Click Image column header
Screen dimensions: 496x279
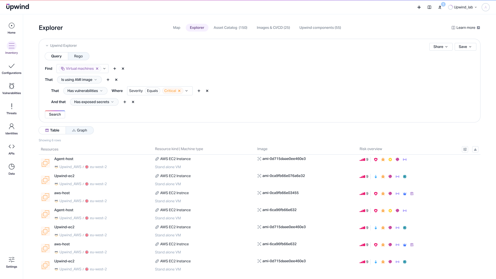tap(262, 149)
